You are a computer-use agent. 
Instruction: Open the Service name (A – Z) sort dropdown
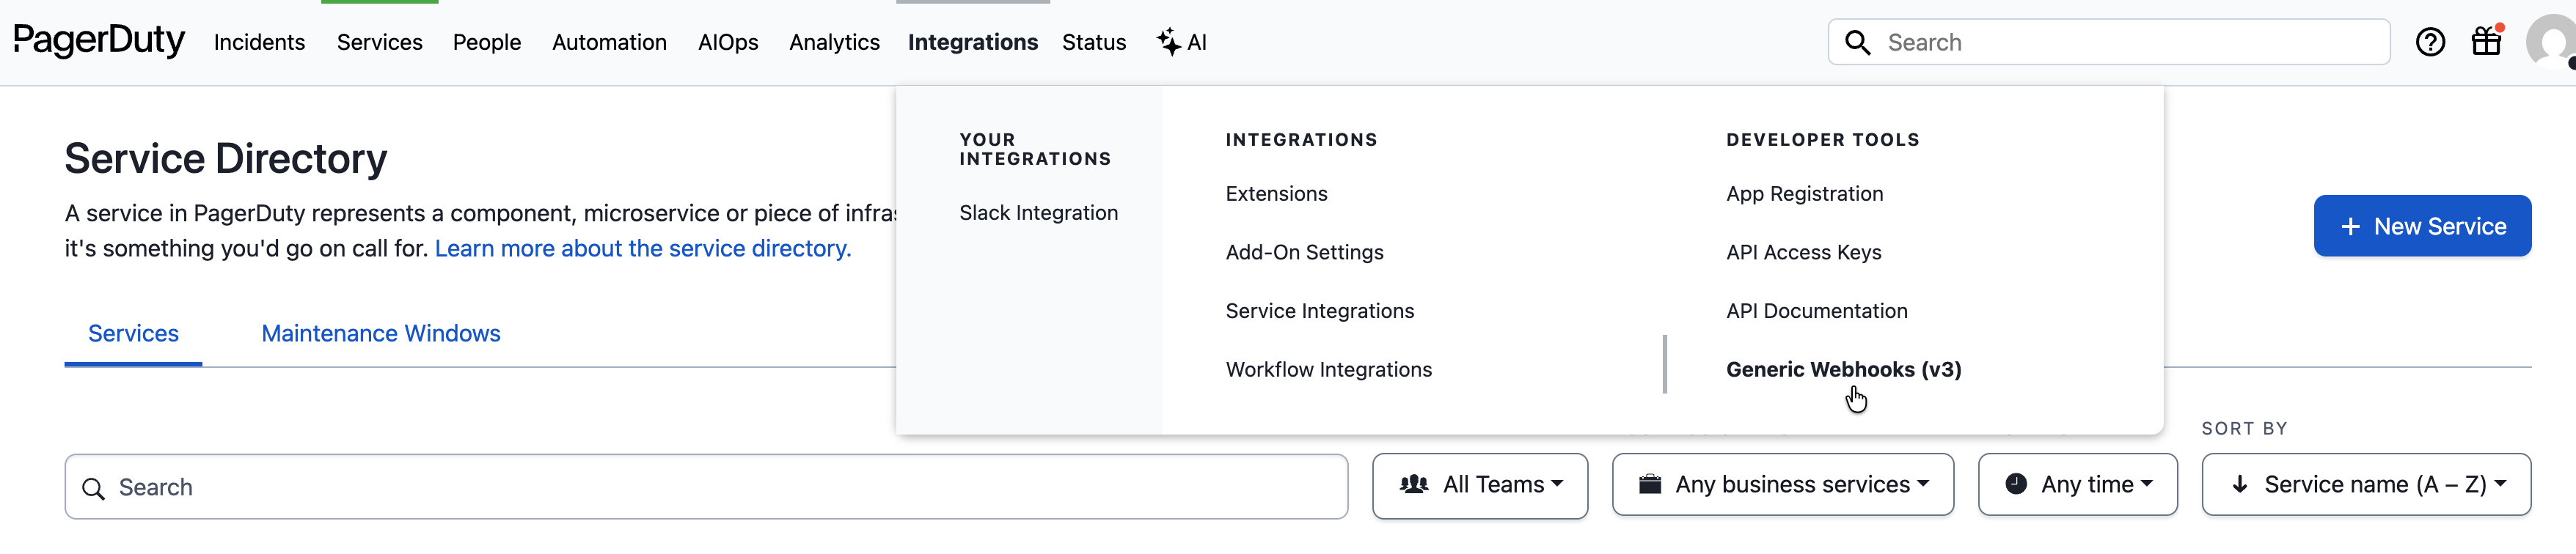(x=2366, y=485)
